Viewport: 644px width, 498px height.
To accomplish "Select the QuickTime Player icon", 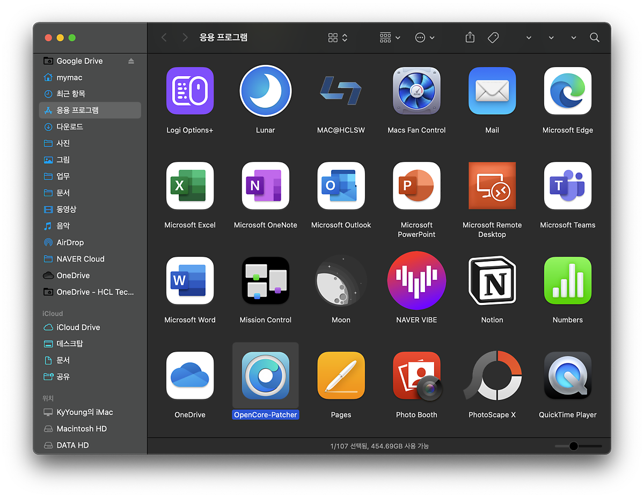I will 568,375.
